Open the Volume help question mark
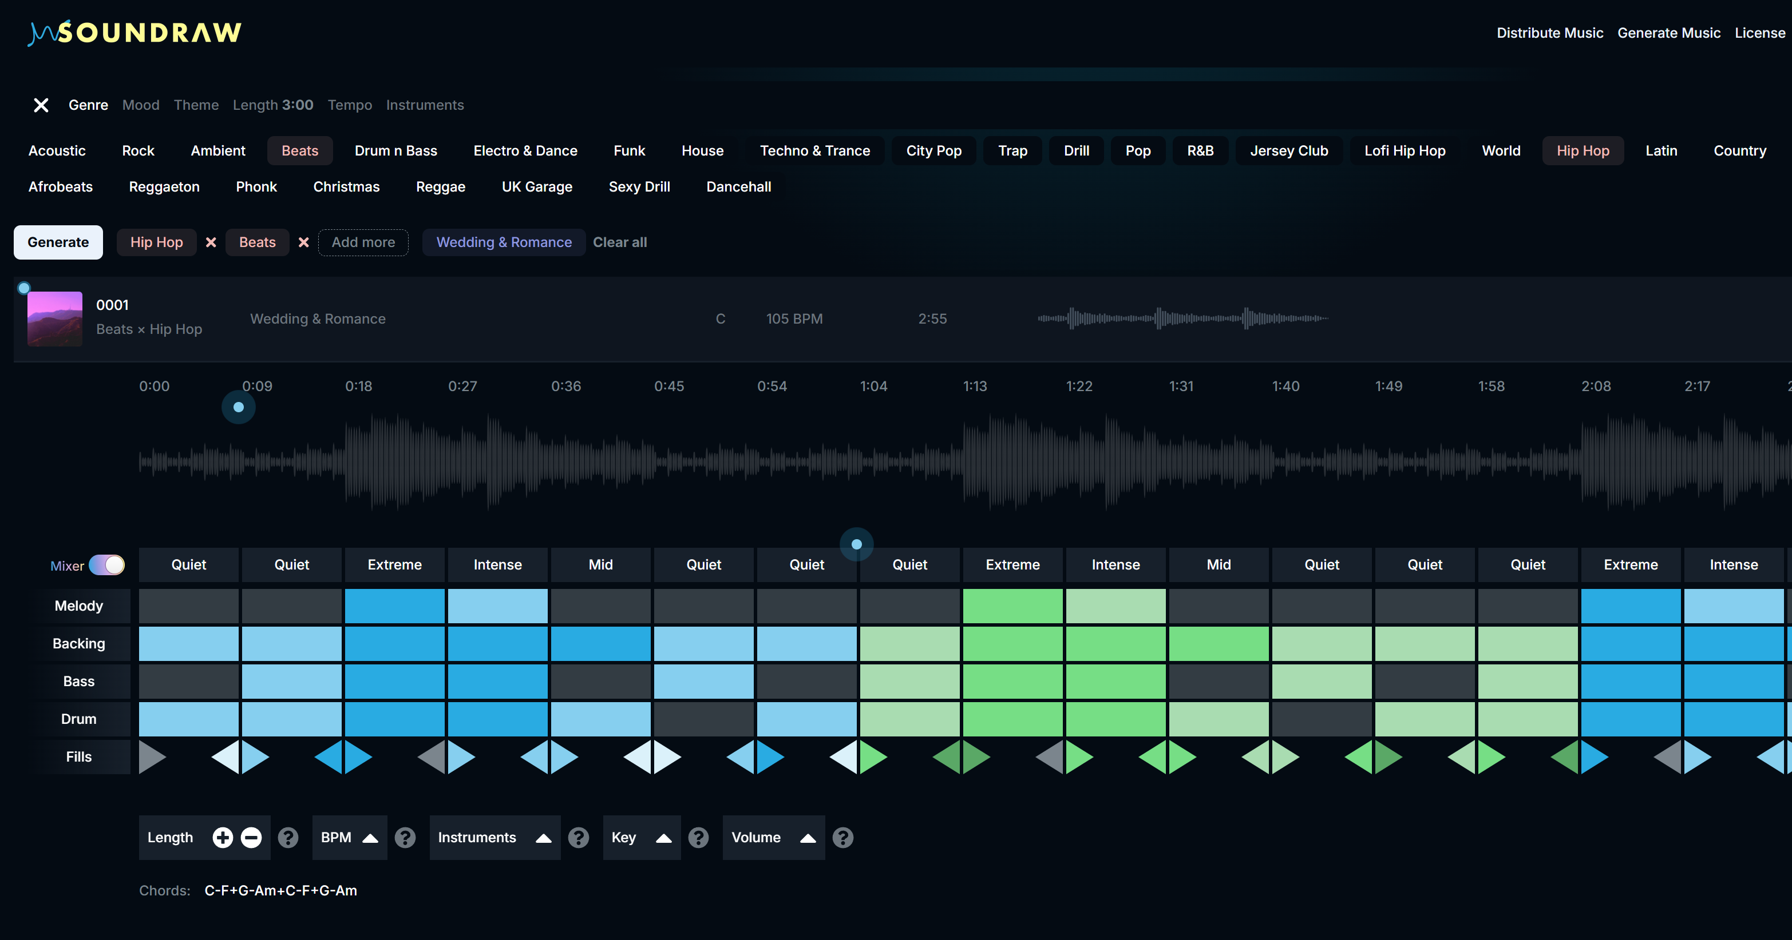 click(x=842, y=838)
